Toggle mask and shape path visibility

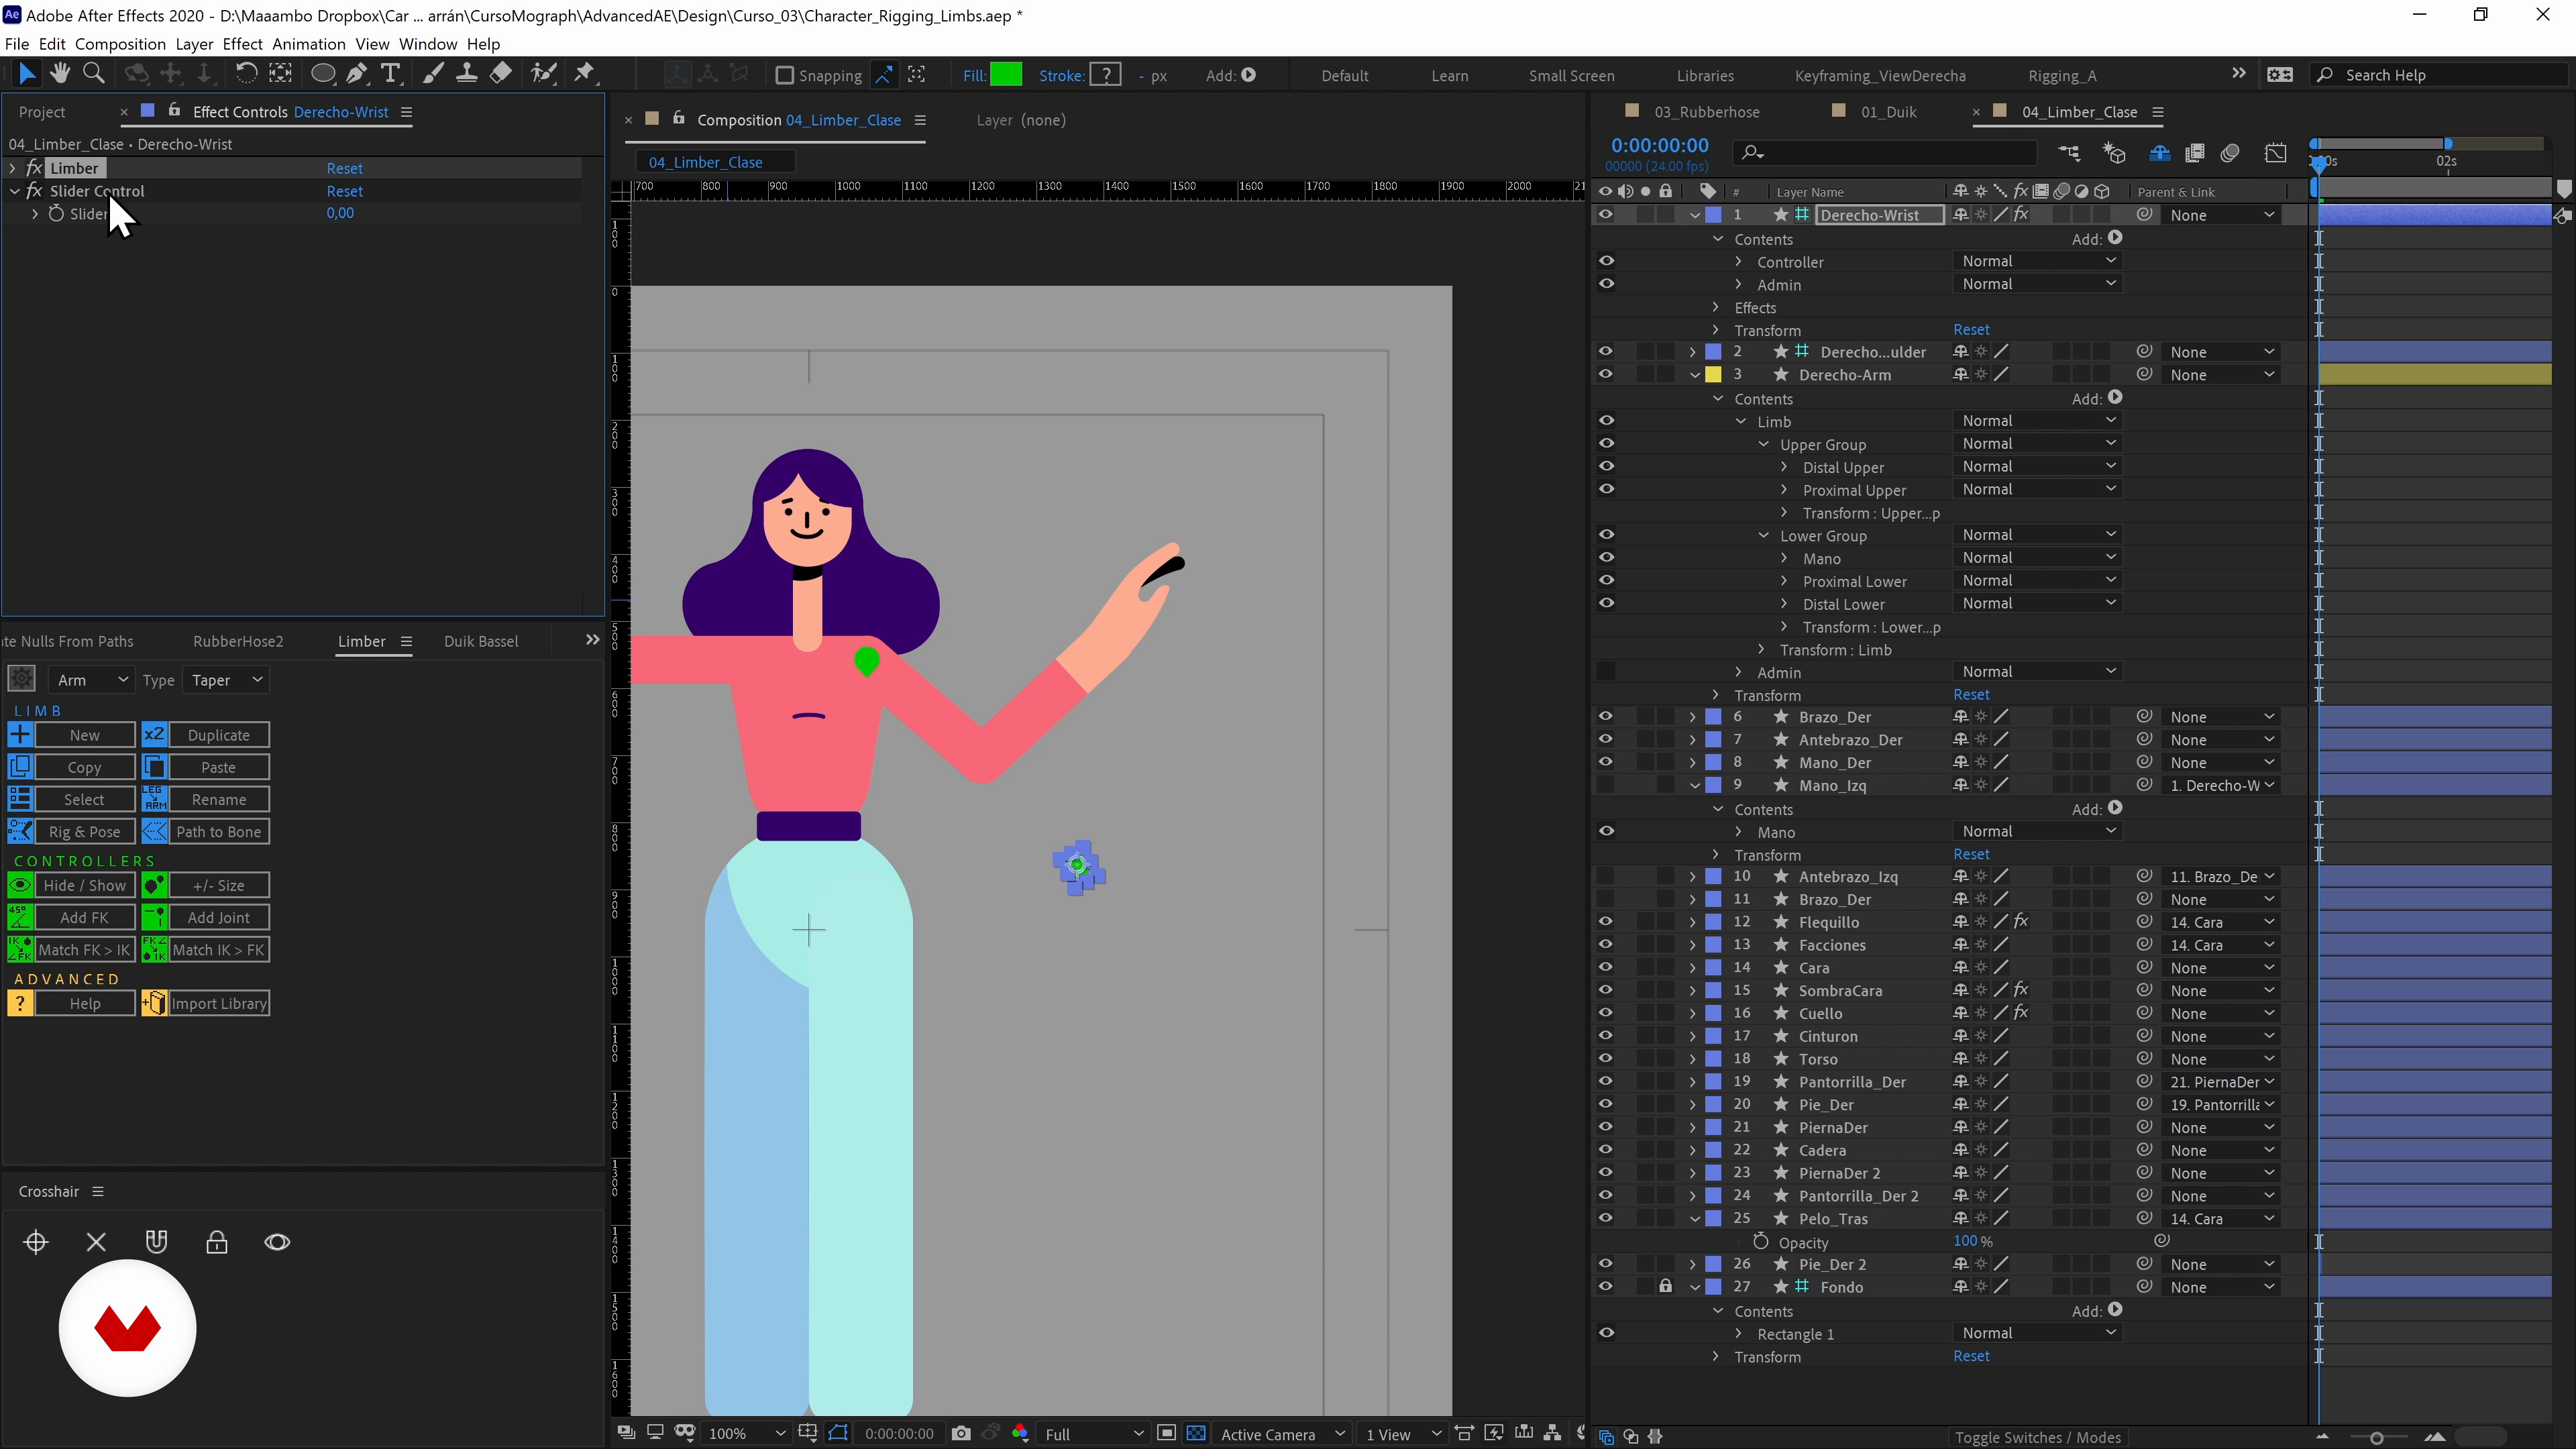[x=838, y=1433]
